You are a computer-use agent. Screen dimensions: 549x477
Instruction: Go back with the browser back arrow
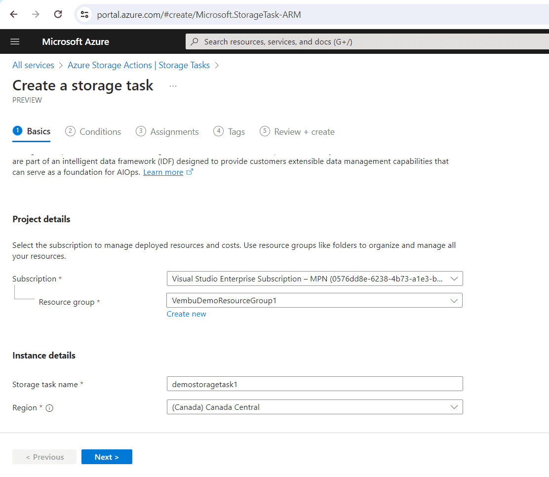click(x=14, y=14)
